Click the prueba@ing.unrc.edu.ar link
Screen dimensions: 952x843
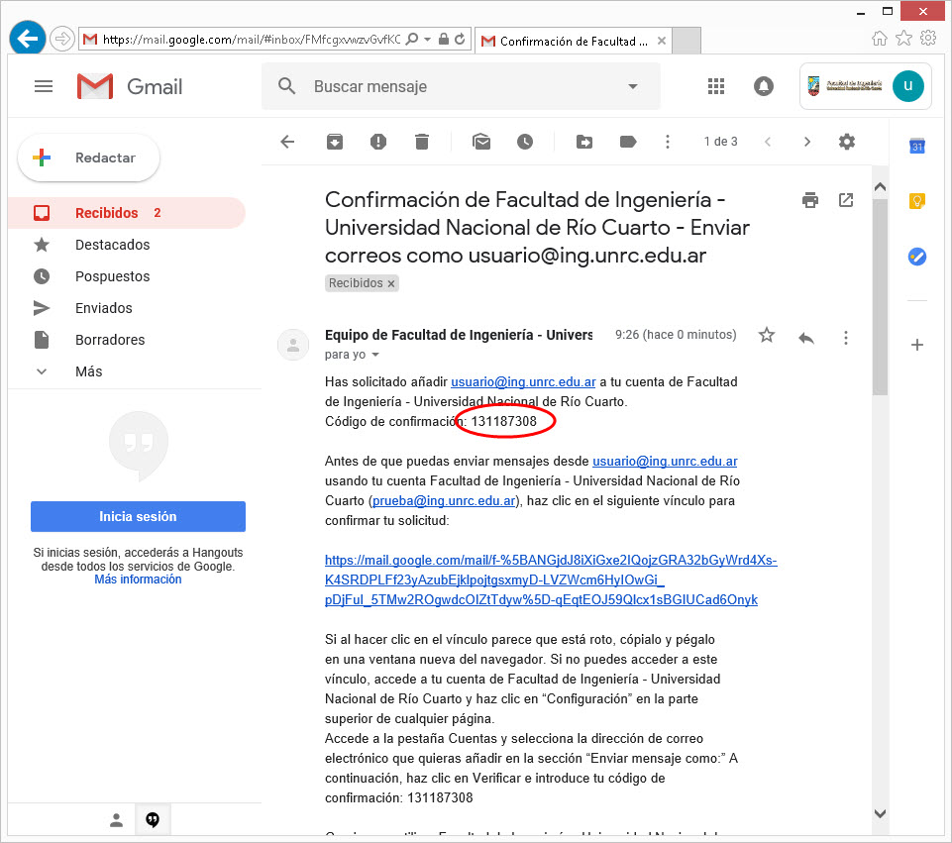coord(444,500)
